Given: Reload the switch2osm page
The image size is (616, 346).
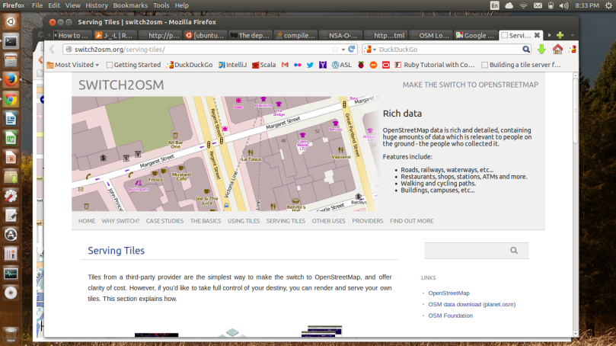Looking at the screenshot, I should tap(352, 49).
